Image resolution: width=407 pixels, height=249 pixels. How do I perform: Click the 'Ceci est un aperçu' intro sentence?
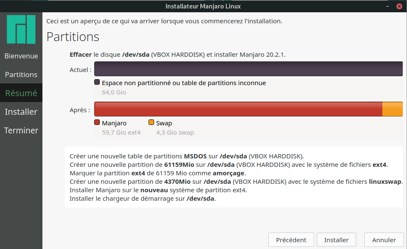coord(164,21)
